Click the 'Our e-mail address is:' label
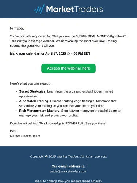Image resolution: width=137 pixels, height=183 pixels. (x=68, y=167)
